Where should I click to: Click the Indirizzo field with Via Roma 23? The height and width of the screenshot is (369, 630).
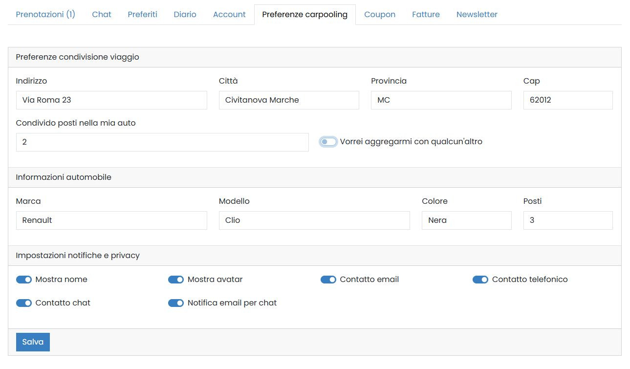pos(111,100)
